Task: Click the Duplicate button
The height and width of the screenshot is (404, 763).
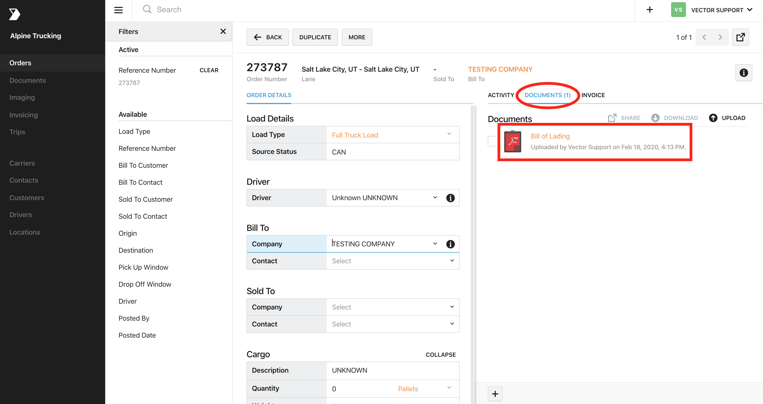Action: click(x=315, y=37)
